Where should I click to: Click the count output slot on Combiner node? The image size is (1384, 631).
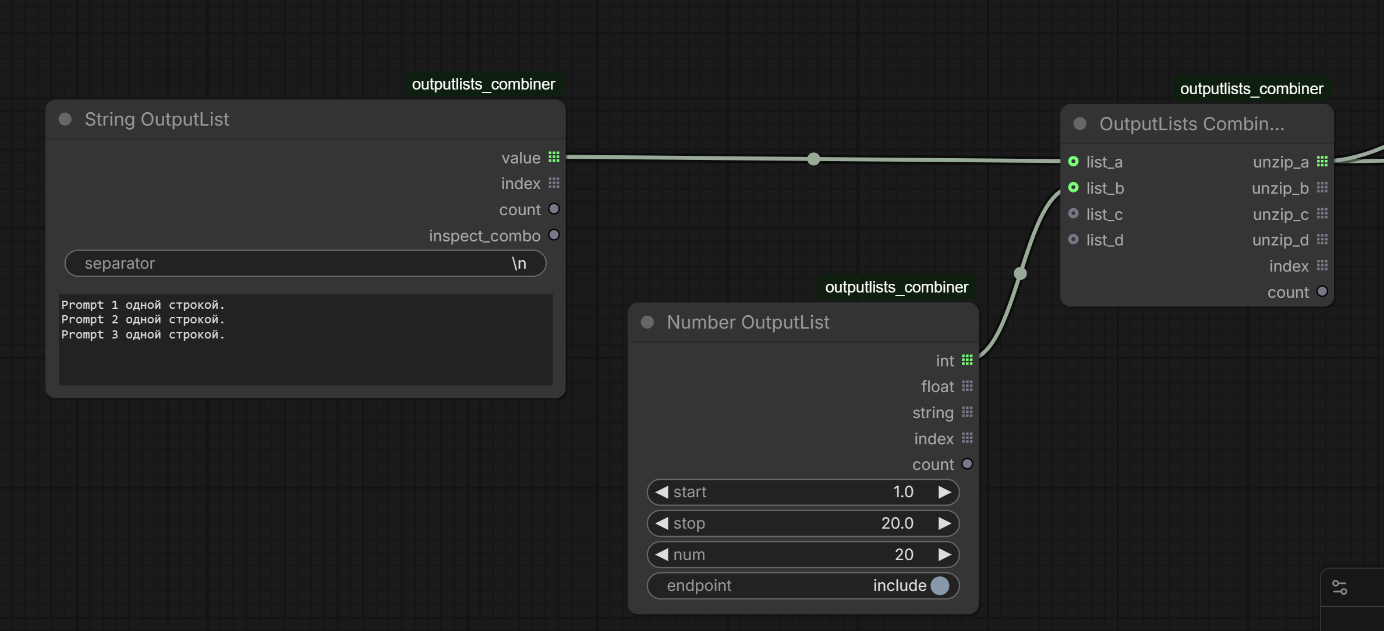[x=1322, y=291]
